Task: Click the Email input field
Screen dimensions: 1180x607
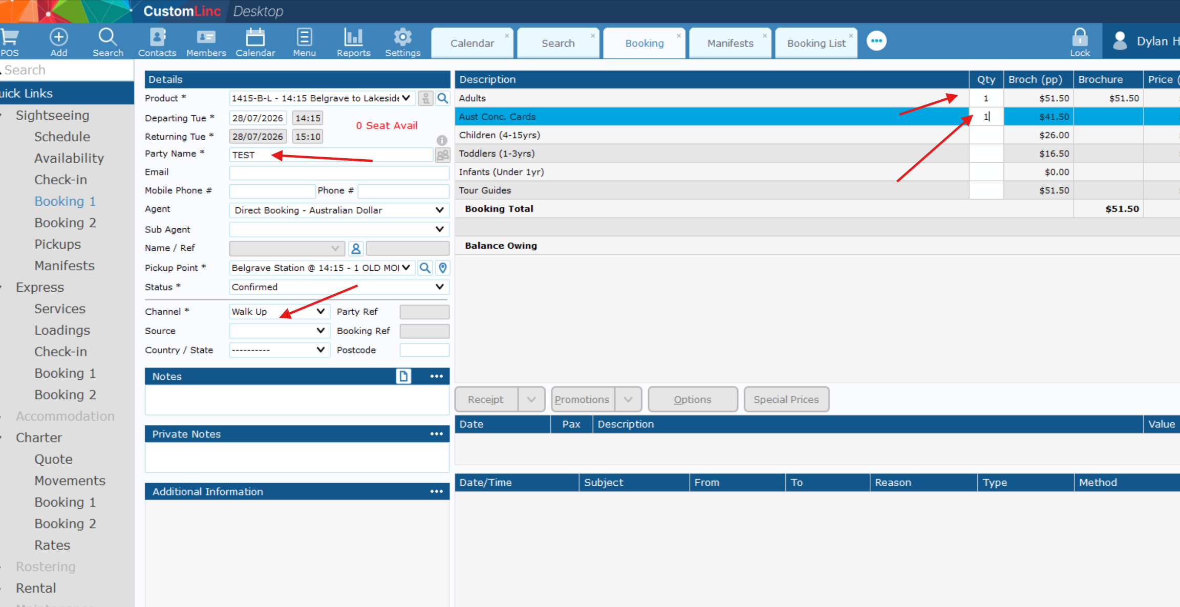Action: tap(339, 173)
